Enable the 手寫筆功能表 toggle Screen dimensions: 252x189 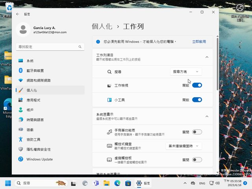pos(197,132)
